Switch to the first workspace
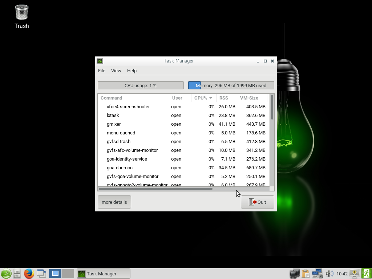Screen dimensions: 372x279 tap(55, 274)
